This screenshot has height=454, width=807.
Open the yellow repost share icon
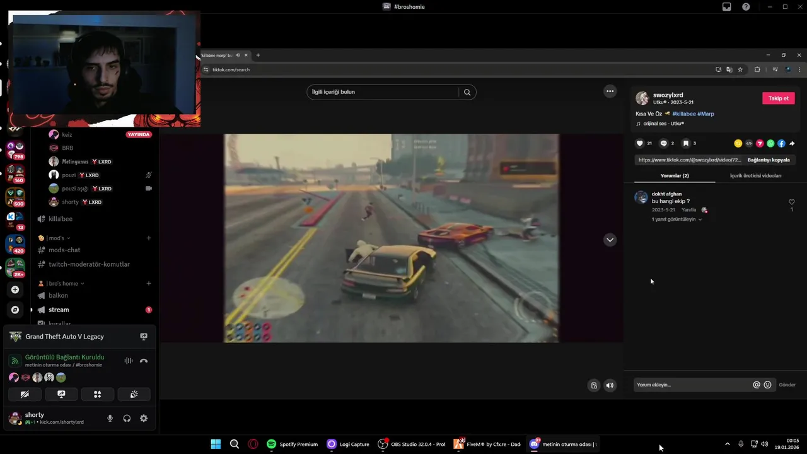click(738, 144)
